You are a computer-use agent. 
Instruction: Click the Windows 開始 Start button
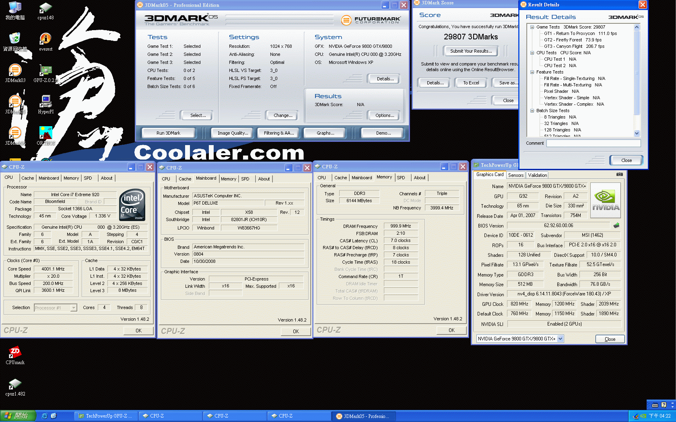[x=18, y=416]
